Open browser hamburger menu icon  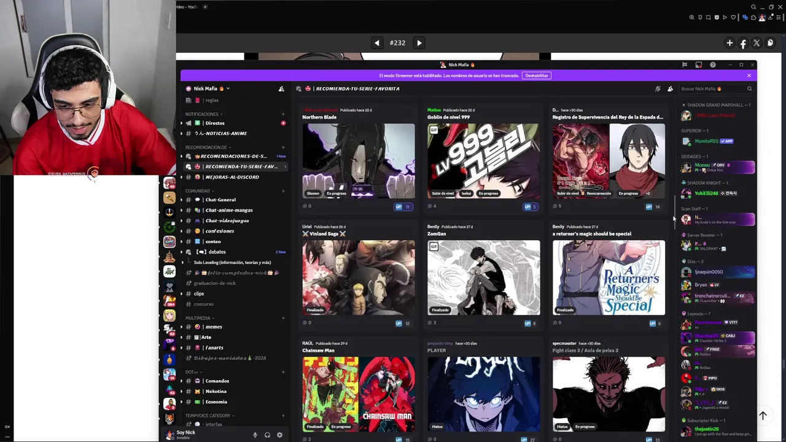[779, 17]
